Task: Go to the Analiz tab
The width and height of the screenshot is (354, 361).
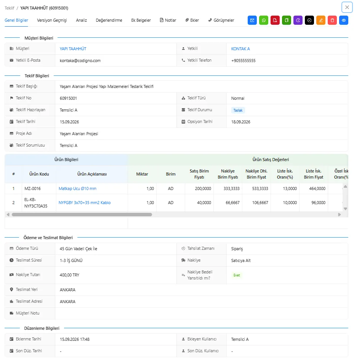Action: coord(81,20)
